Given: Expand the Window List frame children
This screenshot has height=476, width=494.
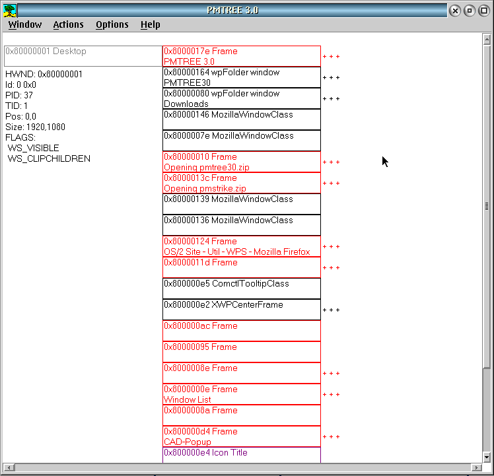Looking at the screenshot, I should tap(331, 394).
